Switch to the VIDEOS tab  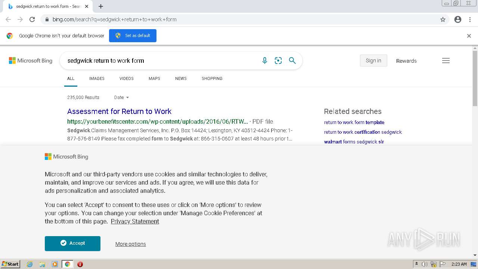(x=127, y=78)
